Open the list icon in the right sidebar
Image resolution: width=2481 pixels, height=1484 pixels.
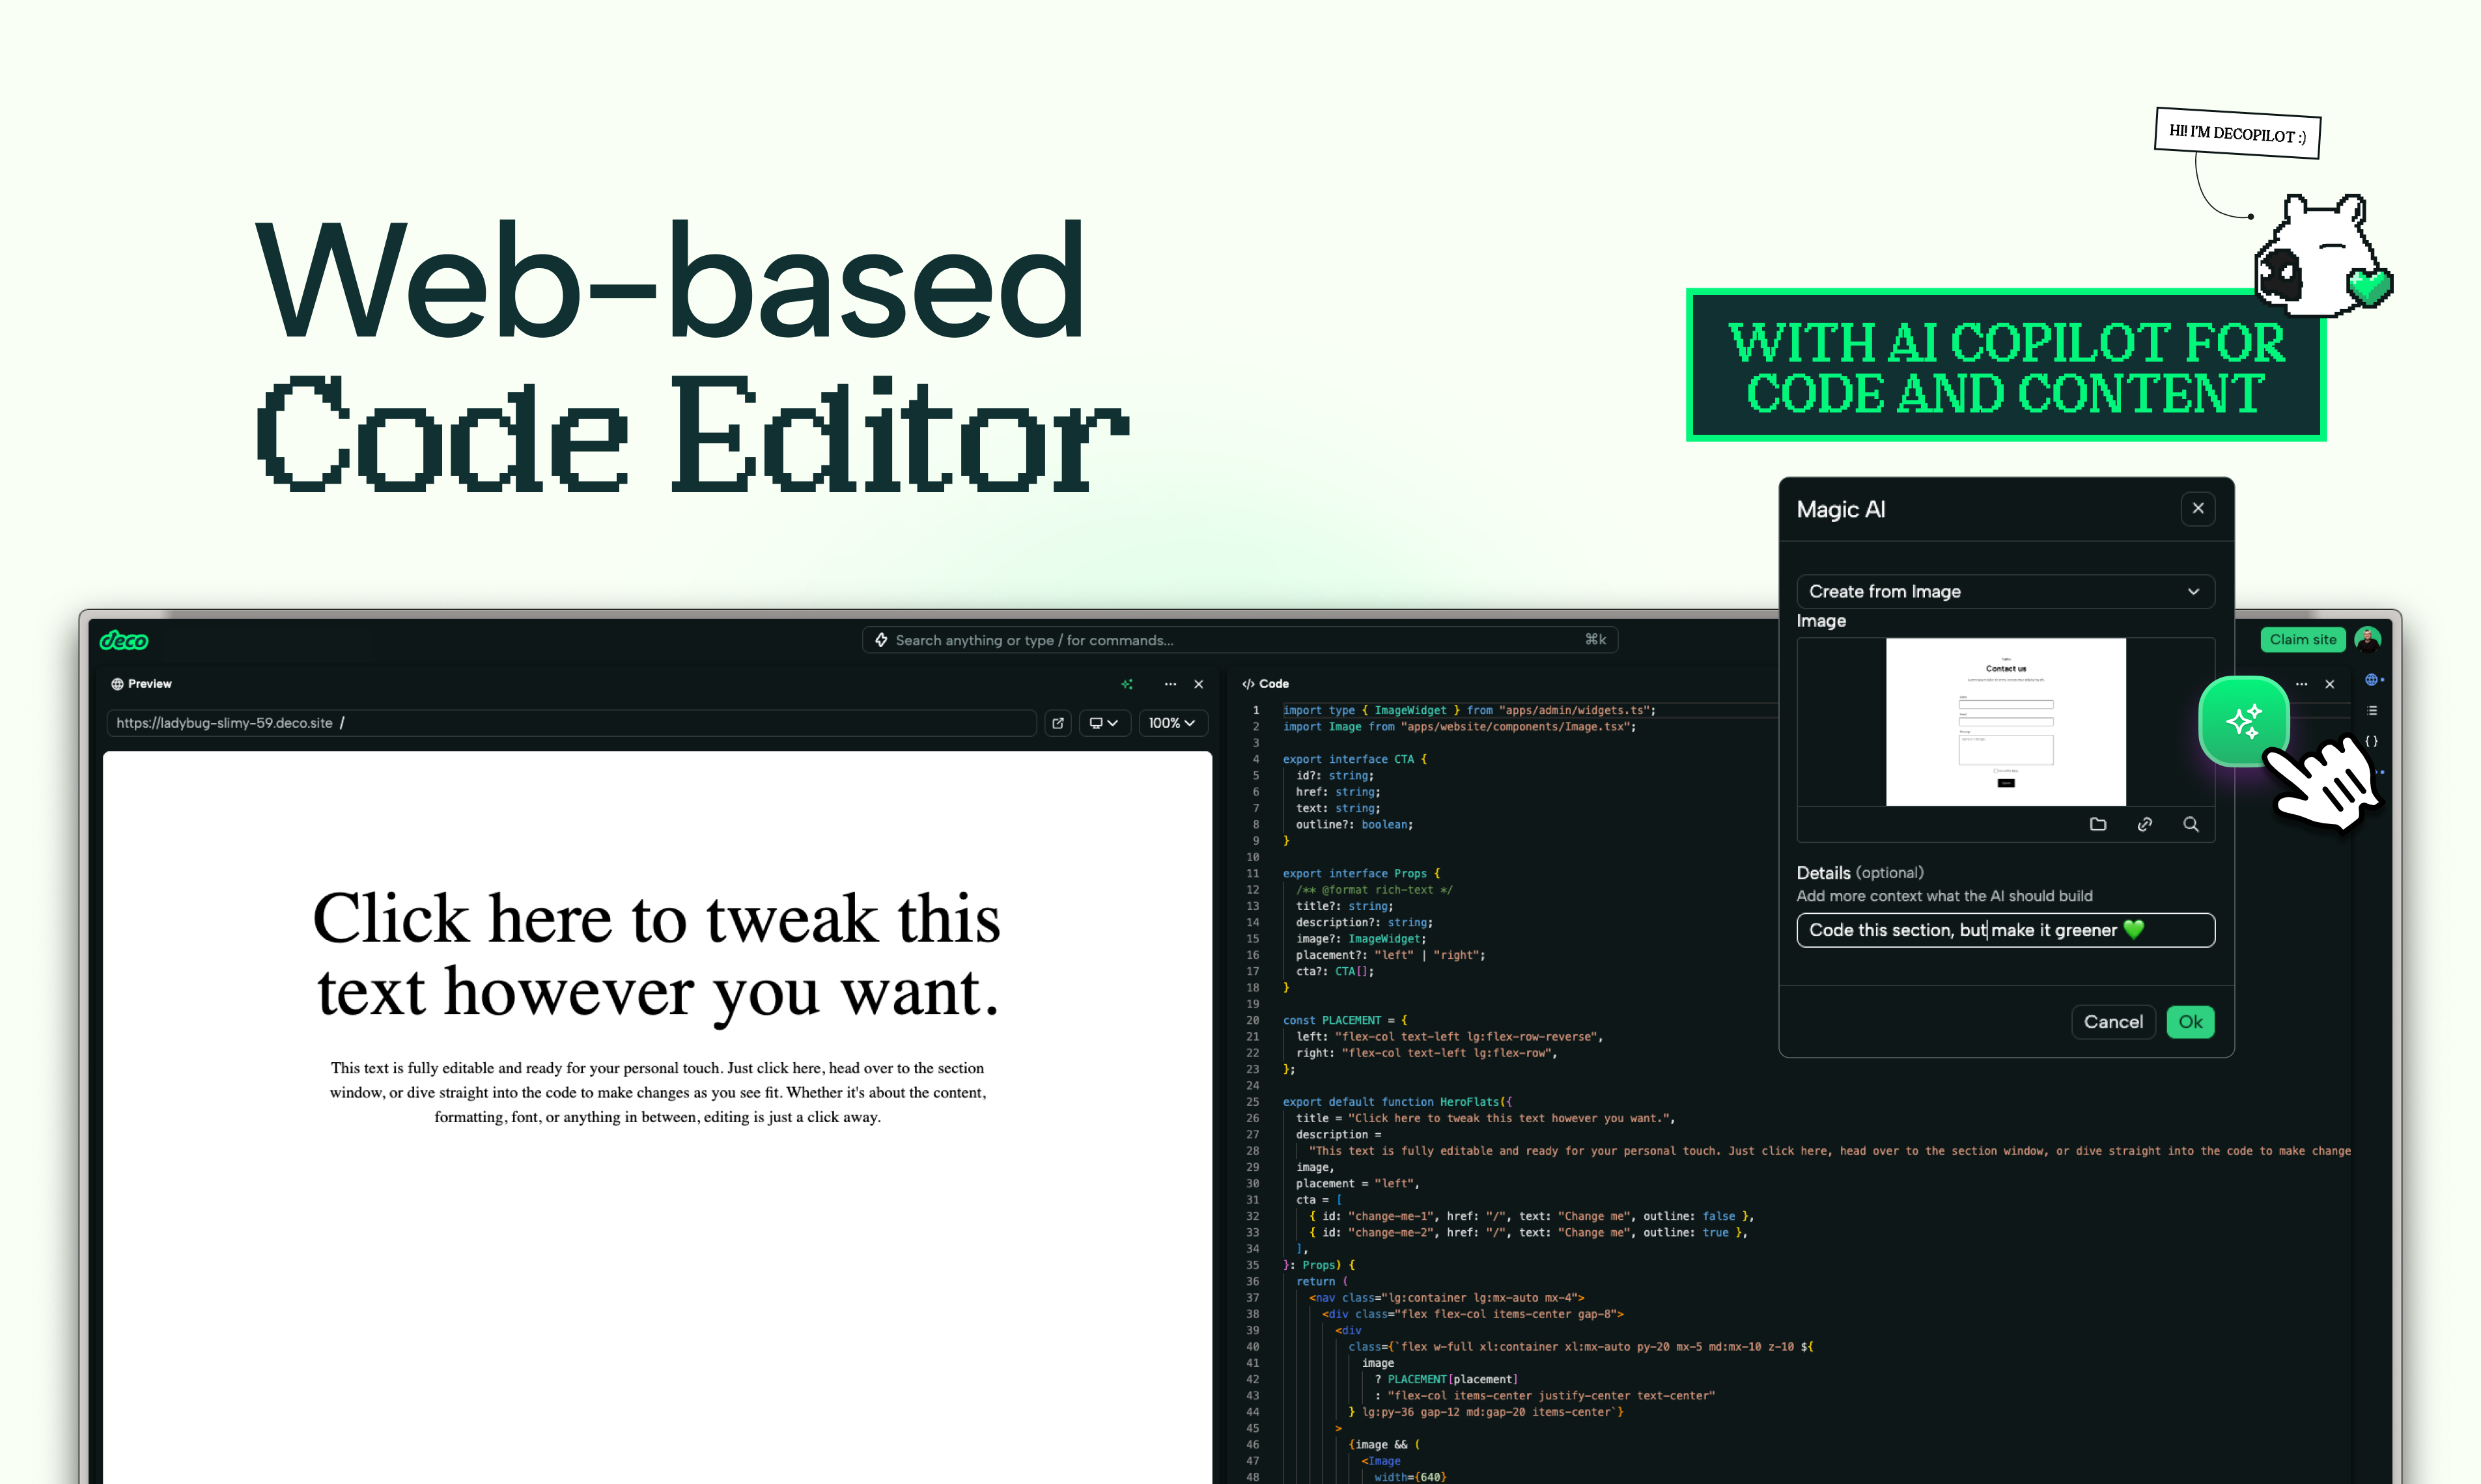coord(2371,711)
